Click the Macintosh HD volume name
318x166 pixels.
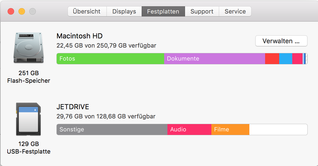coord(79,36)
